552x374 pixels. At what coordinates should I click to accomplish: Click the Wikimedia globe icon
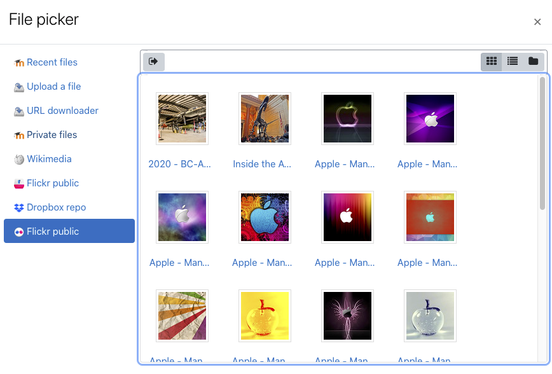(x=19, y=160)
